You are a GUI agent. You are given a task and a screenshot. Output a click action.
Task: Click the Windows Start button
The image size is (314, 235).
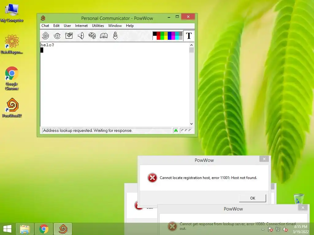(7, 229)
